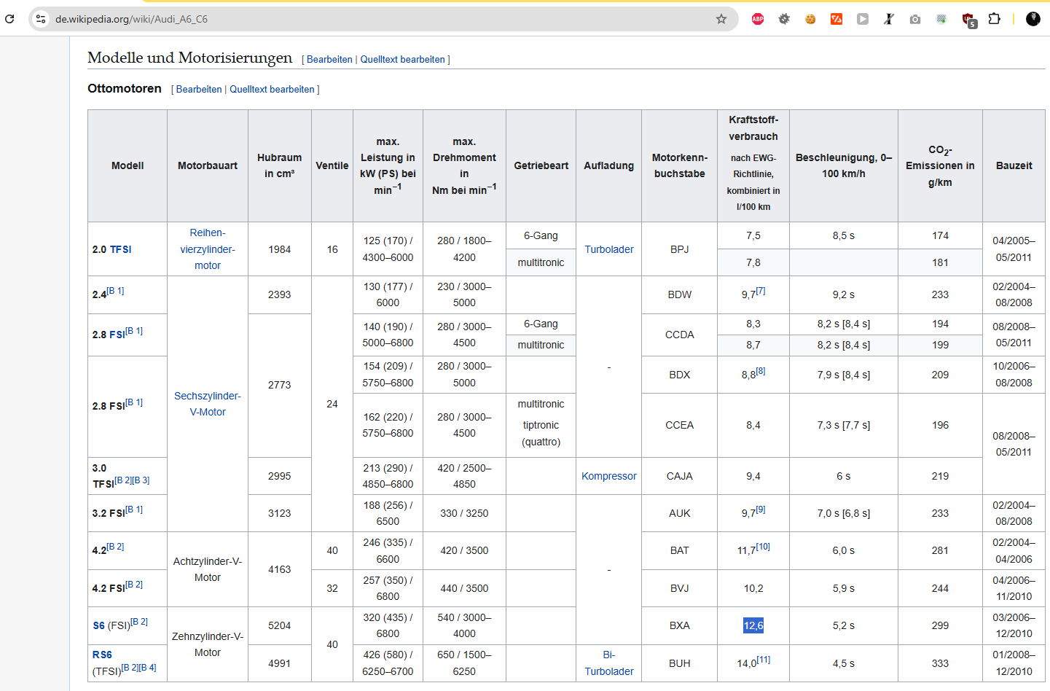Open the S6 model link
Image resolution: width=1050 pixels, height=691 pixels.
point(99,625)
